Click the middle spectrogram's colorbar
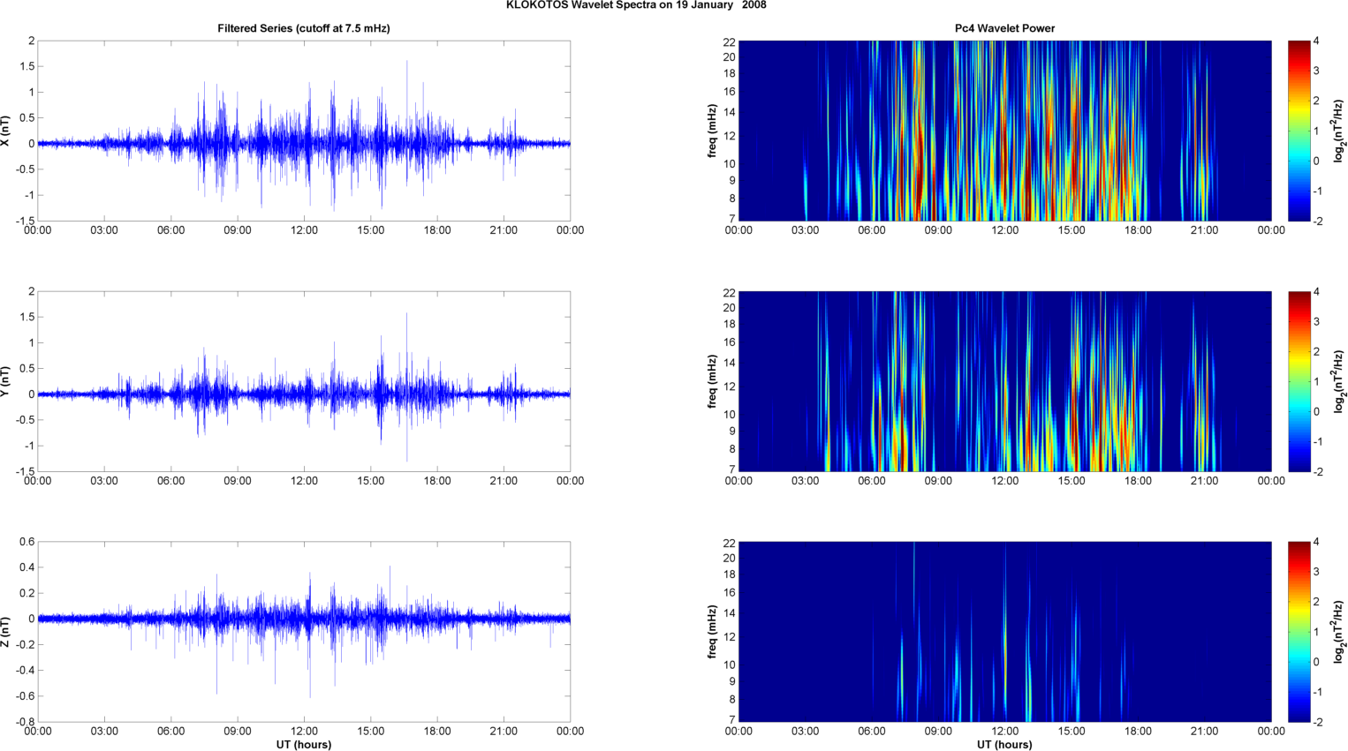This screenshot has height=751, width=1348. pos(1299,381)
